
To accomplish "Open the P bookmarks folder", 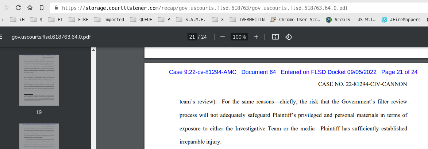I will (164, 20).
